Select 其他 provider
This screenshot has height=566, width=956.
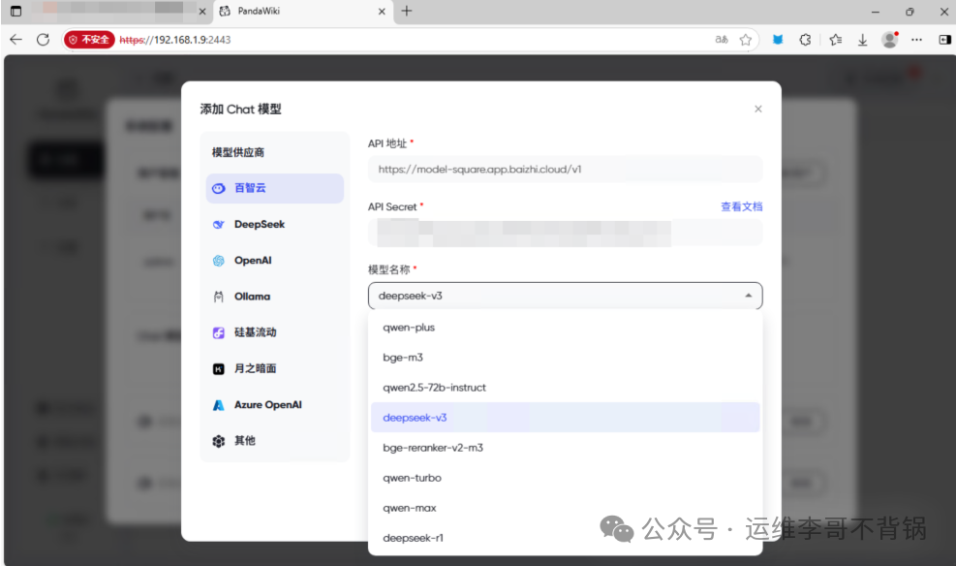click(274, 441)
